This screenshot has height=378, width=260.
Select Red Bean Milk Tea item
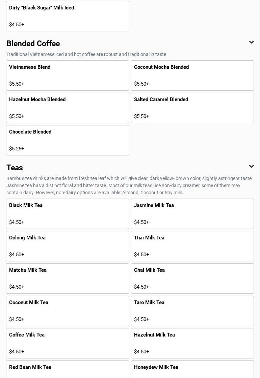(x=68, y=370)
